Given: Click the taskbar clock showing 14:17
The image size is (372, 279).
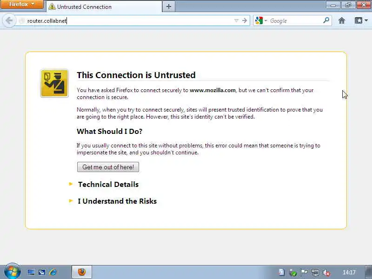Looking at the screenshot, I should (349, 272).
